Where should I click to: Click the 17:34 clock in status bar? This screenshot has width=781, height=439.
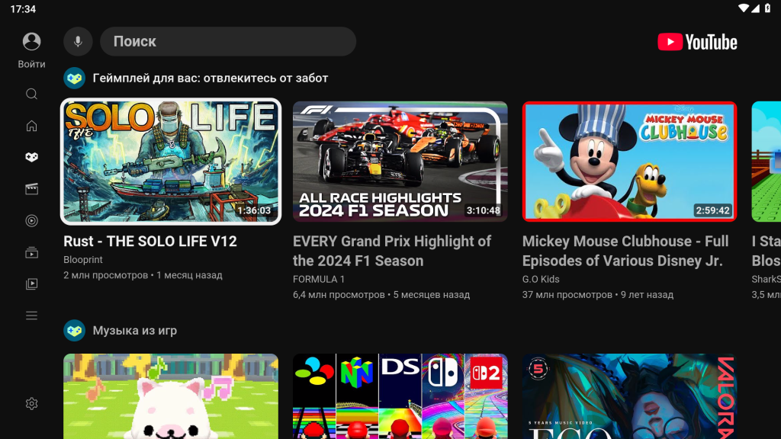click(x=23, y=9)
